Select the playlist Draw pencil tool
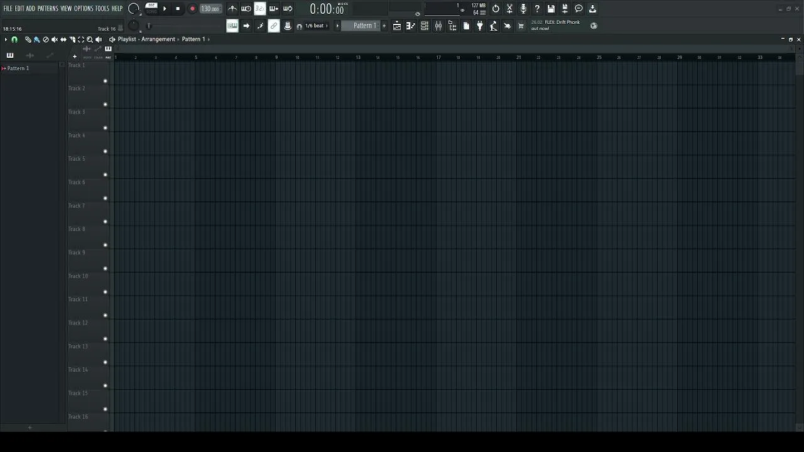The height and width of the screenshot is (452, 804). [x=28, y=40]
